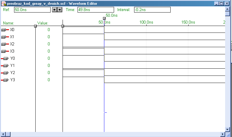Move reference to previous transition with left arrow
Screen dimensions: 232x137
coord(54,10)
